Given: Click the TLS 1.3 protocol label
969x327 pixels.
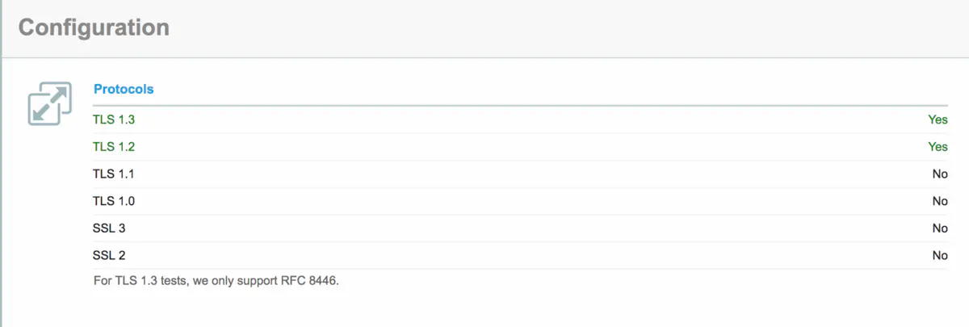Looking at the screenshot, I should [x=112, y=119].
